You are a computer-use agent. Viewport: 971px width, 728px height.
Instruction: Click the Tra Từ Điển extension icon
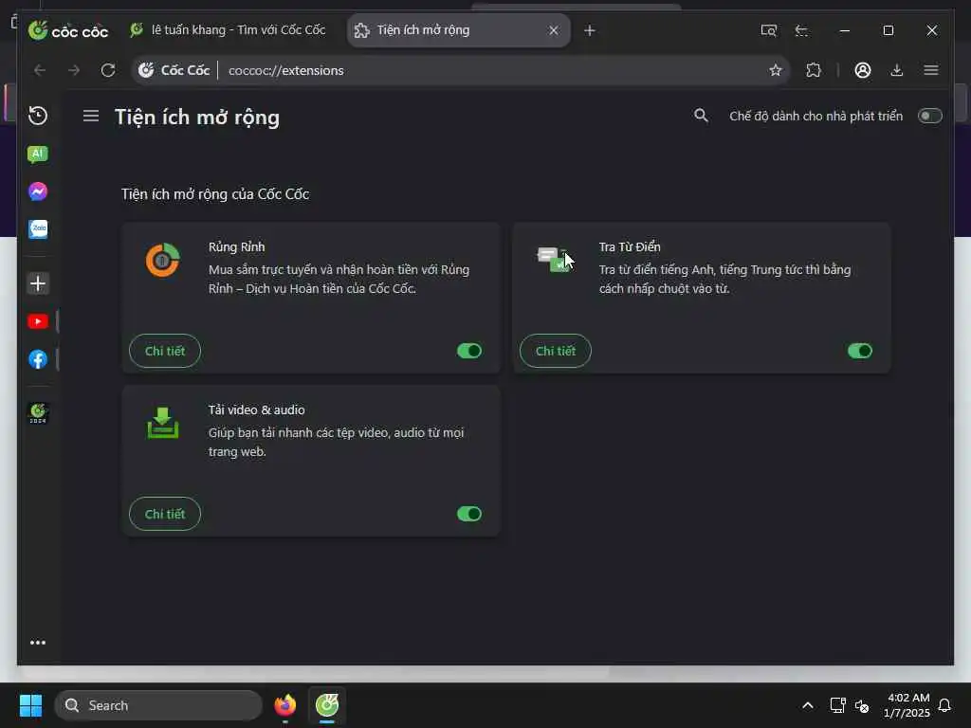point(553,259)
